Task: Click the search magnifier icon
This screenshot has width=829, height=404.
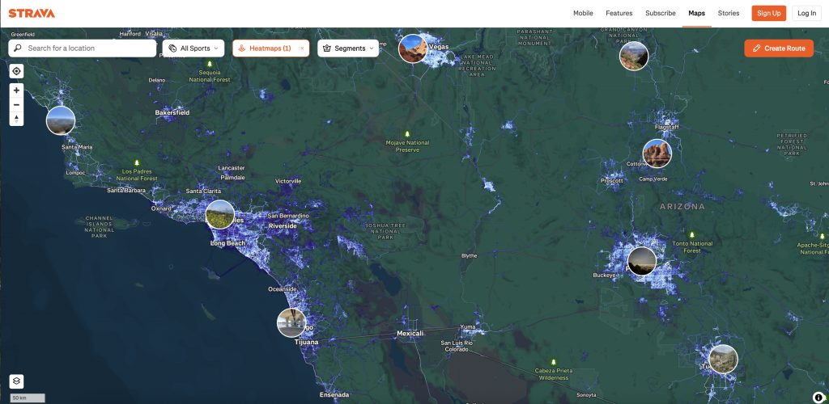Action: (x=18, y=48)
